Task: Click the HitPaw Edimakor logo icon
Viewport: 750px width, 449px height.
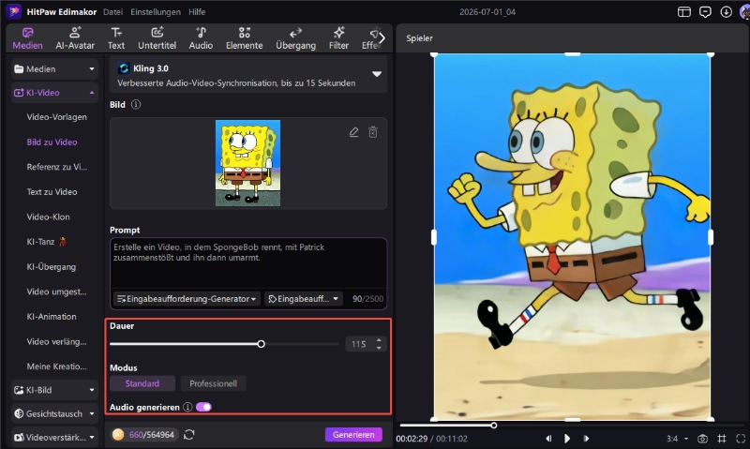Action: coord(13,11)
